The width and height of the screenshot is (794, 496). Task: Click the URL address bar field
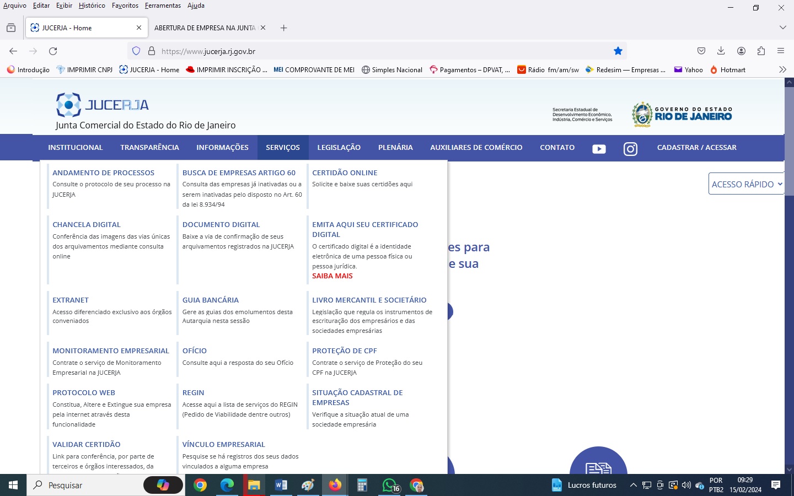click(377, 51)
